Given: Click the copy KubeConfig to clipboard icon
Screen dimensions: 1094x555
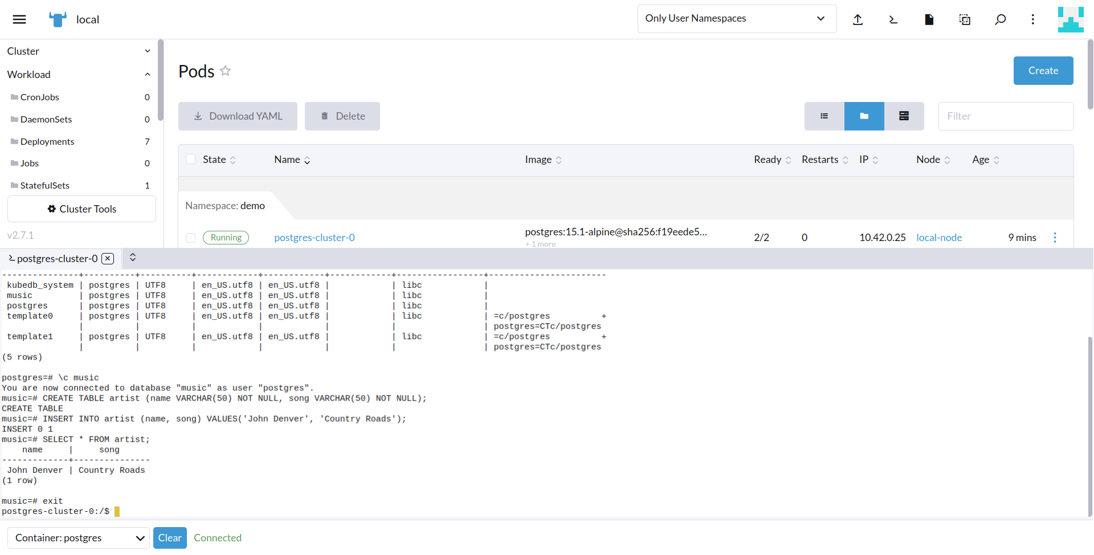Looking at the screenshot, I should (x=965, y=19).
